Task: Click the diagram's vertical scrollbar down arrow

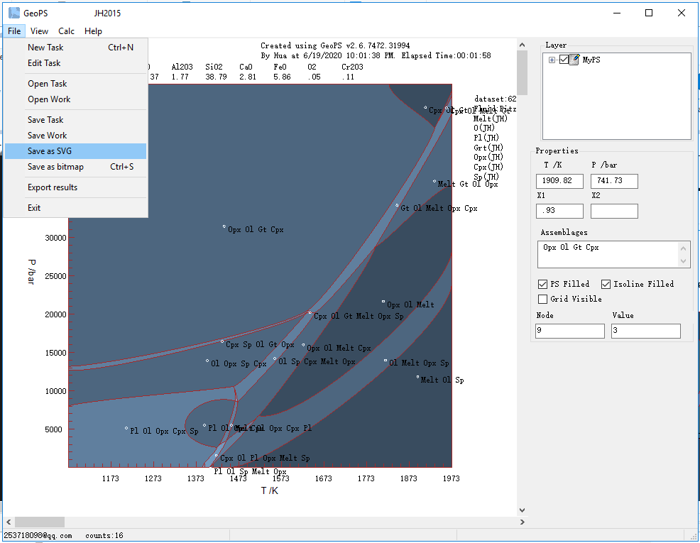Action: coord(523,510)
